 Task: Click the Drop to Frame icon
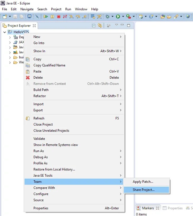(93, 16)
